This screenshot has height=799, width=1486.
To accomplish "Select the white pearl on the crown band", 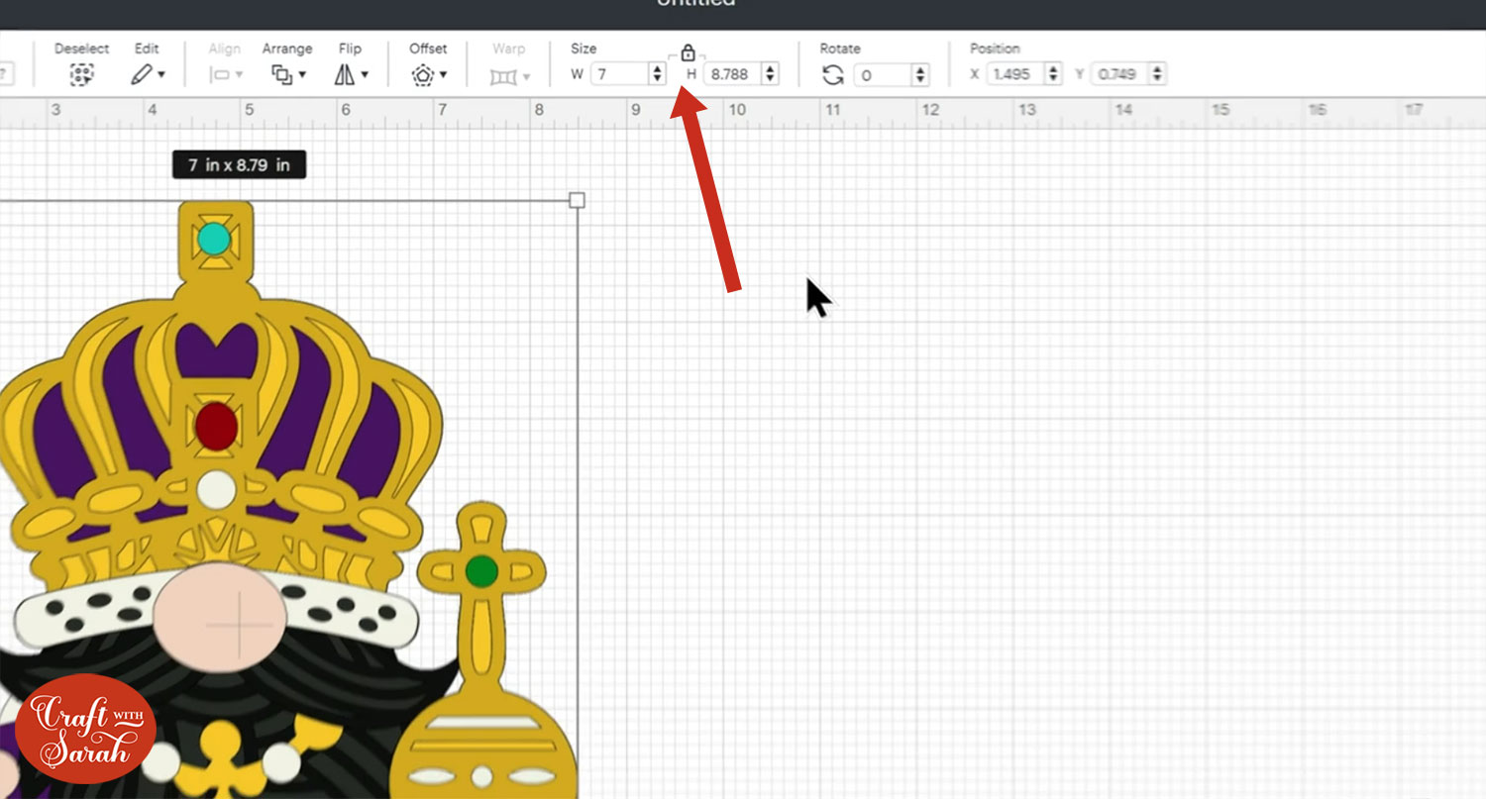I will click(x=216, y=489).
